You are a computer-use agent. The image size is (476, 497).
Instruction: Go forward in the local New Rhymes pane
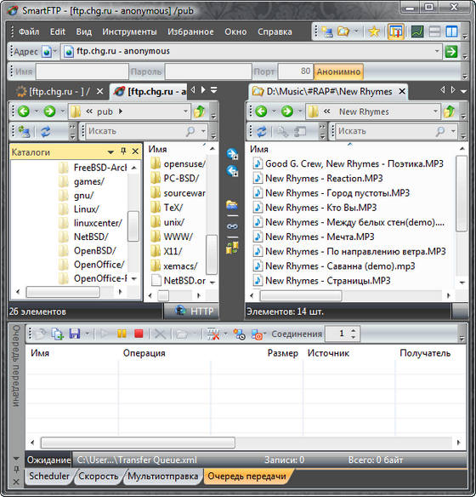pyautogui.click(x=287, y=111)
